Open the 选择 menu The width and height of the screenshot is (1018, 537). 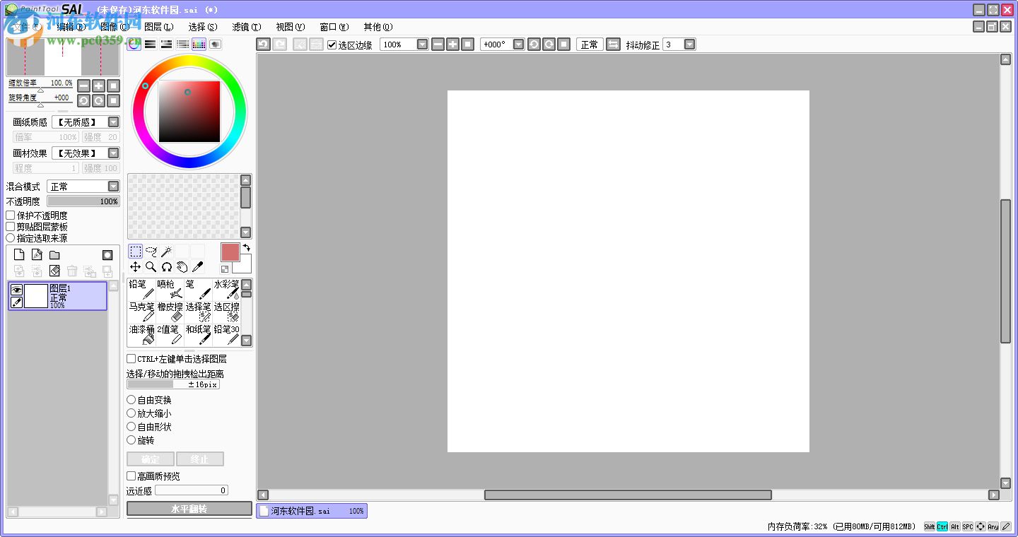pyautogui.click(x=203, y=27)
